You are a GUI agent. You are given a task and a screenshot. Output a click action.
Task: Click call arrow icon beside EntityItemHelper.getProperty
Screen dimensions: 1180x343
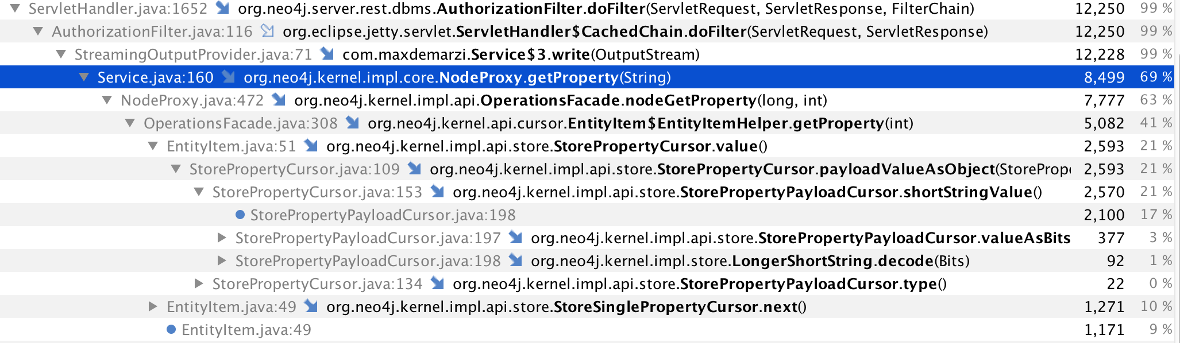(353, 123)
